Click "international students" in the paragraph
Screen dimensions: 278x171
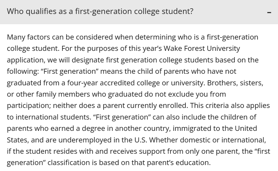(53, 117)
